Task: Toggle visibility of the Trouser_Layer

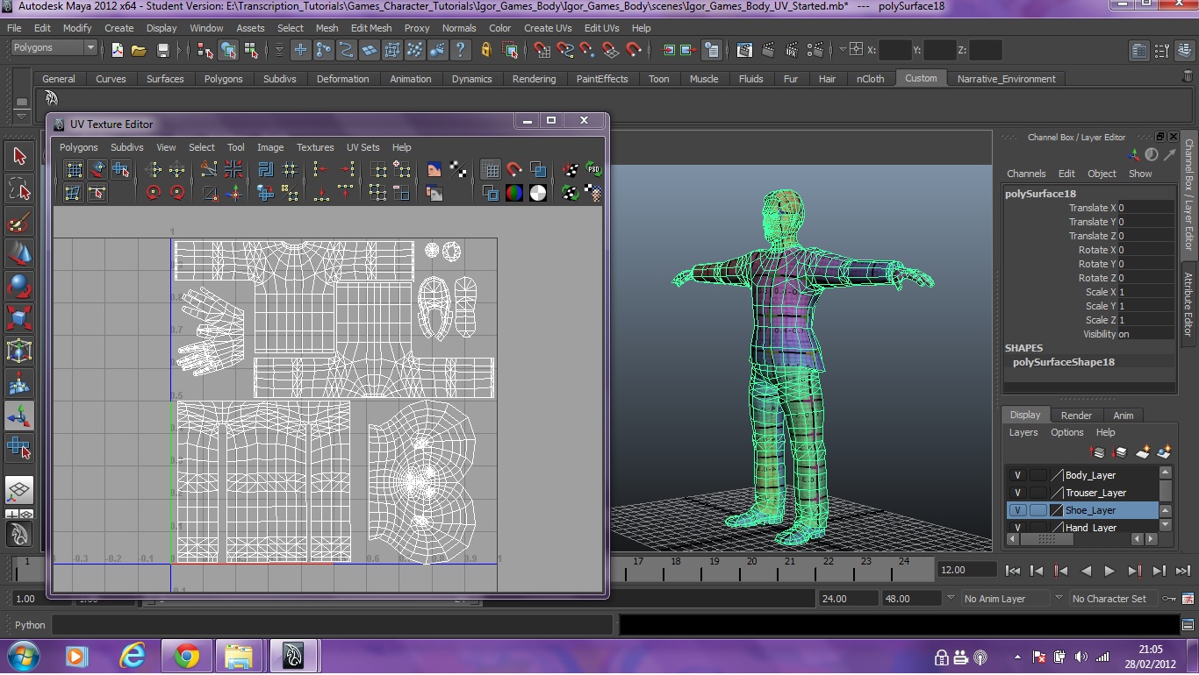Action: (x=1016, y=493)
